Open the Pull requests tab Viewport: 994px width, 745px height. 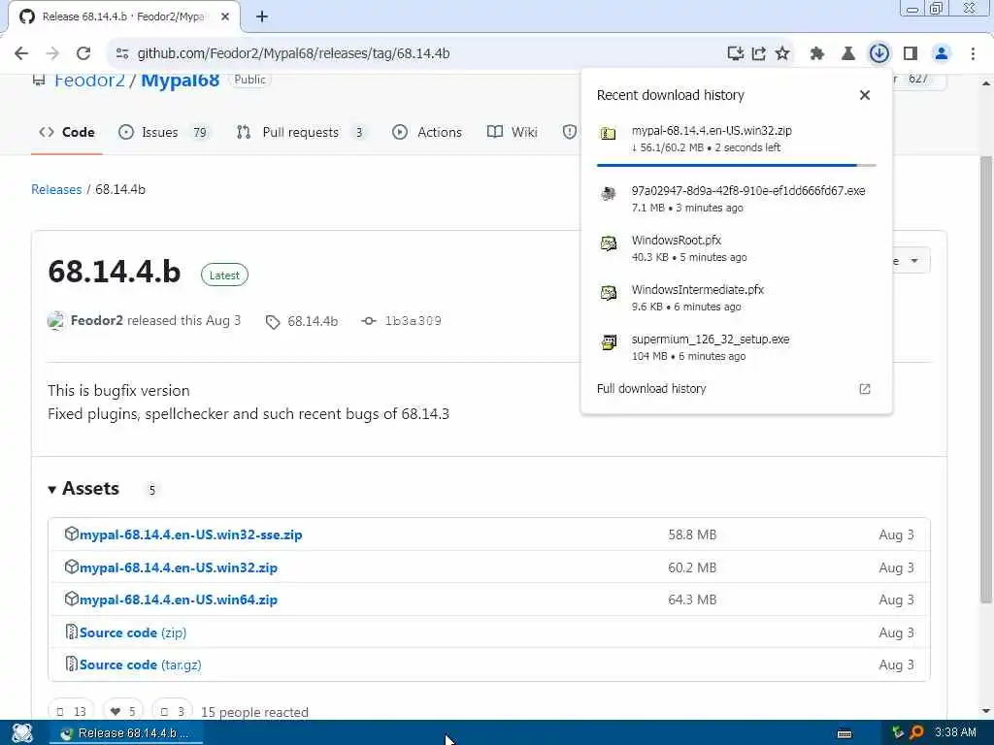click(x=301, y=132)
